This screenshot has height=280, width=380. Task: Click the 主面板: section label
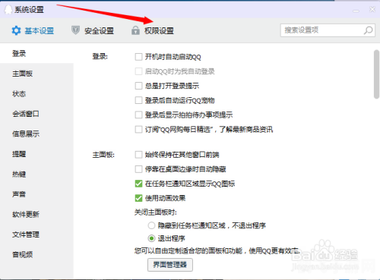(103, 155)
